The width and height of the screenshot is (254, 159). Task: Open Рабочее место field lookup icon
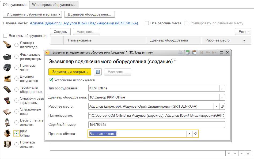(222, 107)
